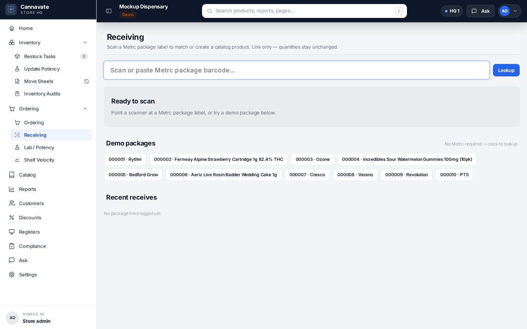The height and width of the screenshot is (329, 527).
Task: Click the sidebar Ask chat bubble icon
Action: (x=12, y=260)
